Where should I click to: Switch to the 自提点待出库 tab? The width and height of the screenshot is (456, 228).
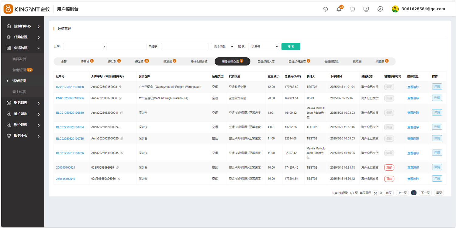[x=299, y=62]
